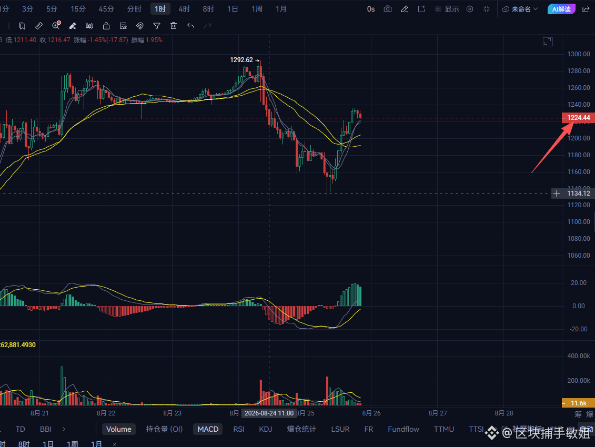Switch to the 45分 timeframe
595x447 pixels.
tap(106, 9)
